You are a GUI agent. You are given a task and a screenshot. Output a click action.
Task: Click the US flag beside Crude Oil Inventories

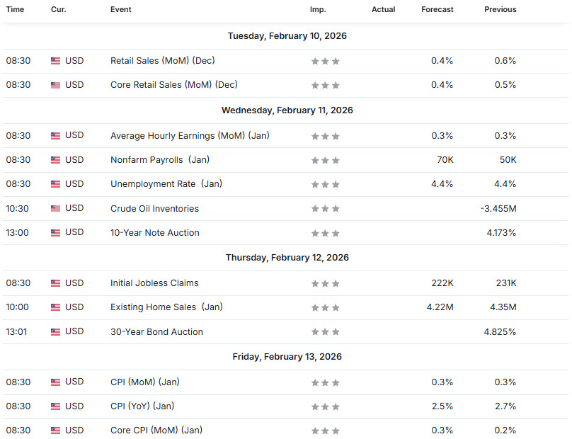coord(55,208)
